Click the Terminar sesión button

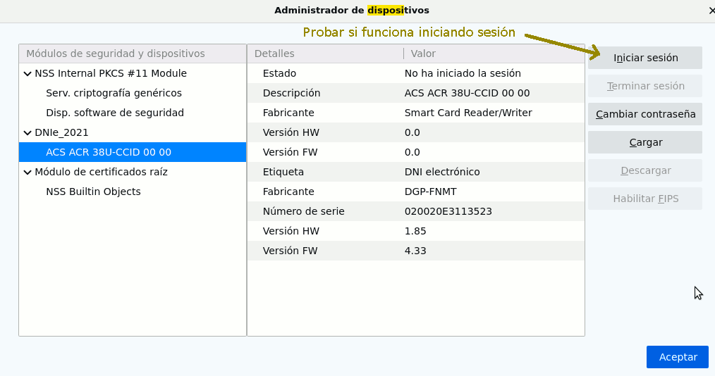pyautogui.click(x=644, y=86)
